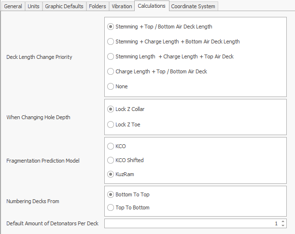Open the Graphic Defaults tab
295x234 pixels.
64,6
